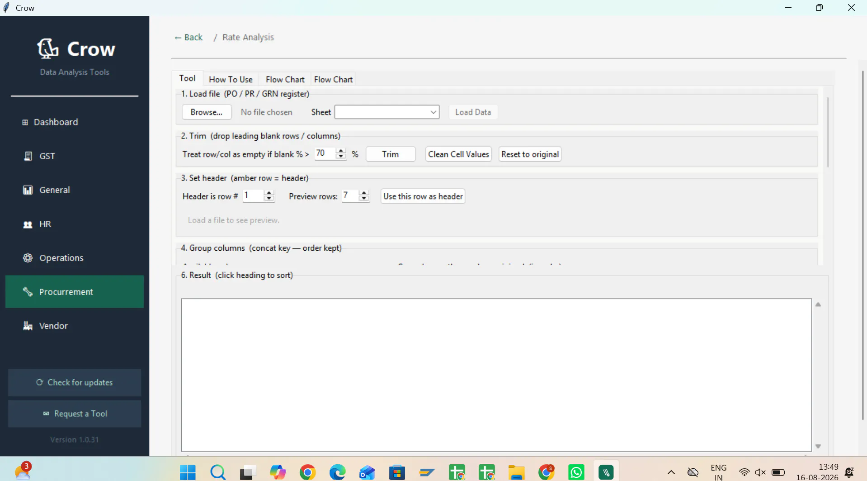Image resolution: width=867 pixels, height=481 pixels.
Task: Open the Vendor tools section
Action: pyautogui.click(x=75, y=326)
